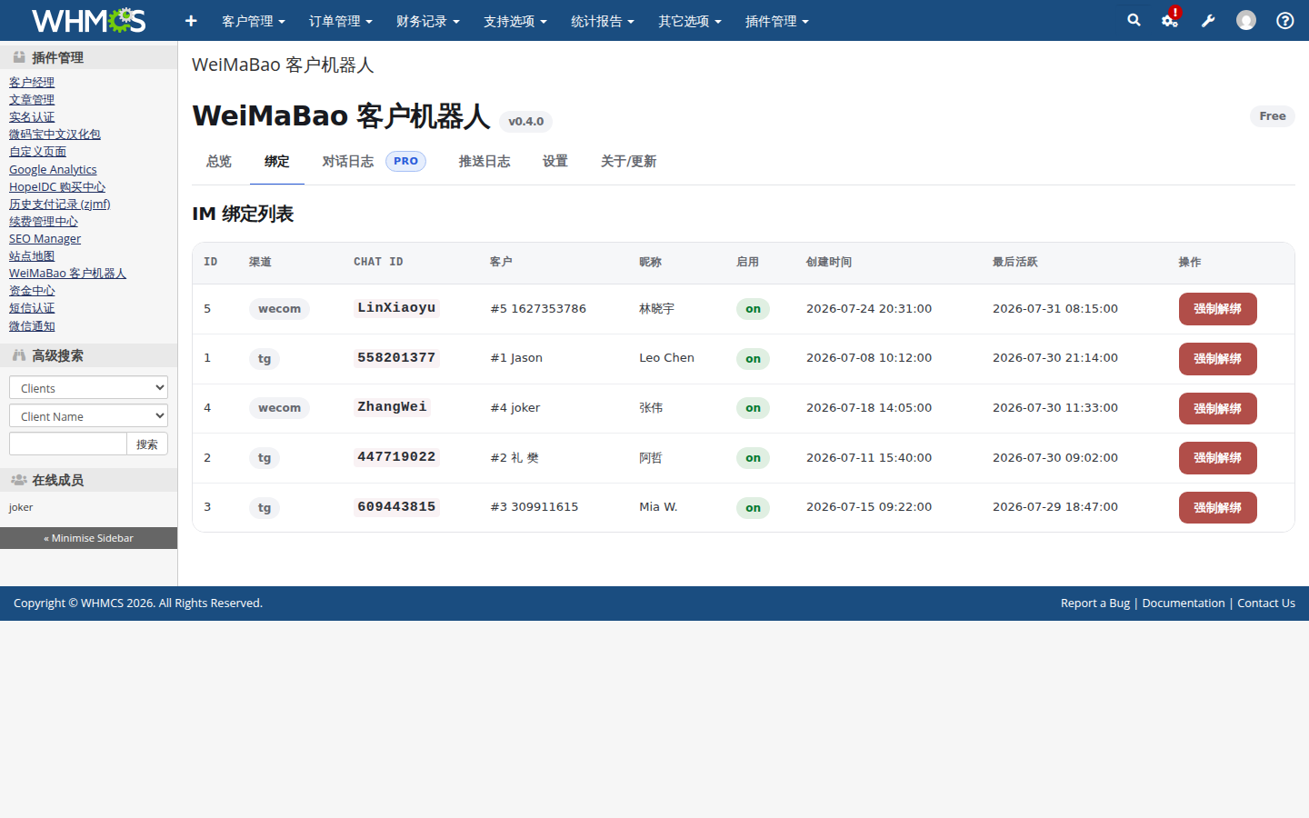Open the user account avatar
Viewport: 1309px width, 818px height.
pyautogui.click(x=1246, y=20)
